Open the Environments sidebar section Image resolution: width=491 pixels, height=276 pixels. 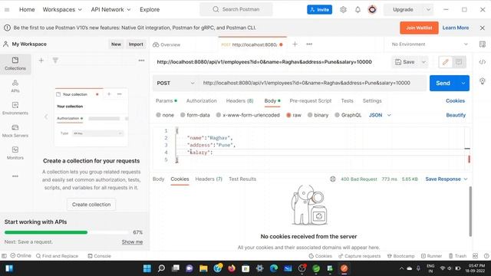coord(15,108)
